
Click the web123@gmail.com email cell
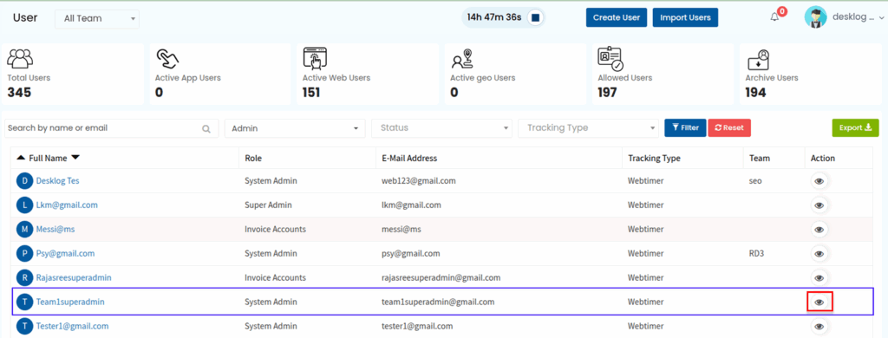[419, 181]
